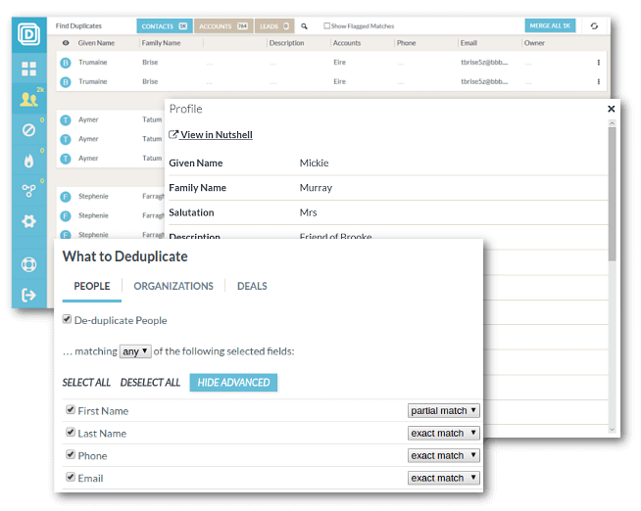Screen dimensions: 641x511
Task: Switch to the CONTACTS tab
Action: [x=165, y=26]
